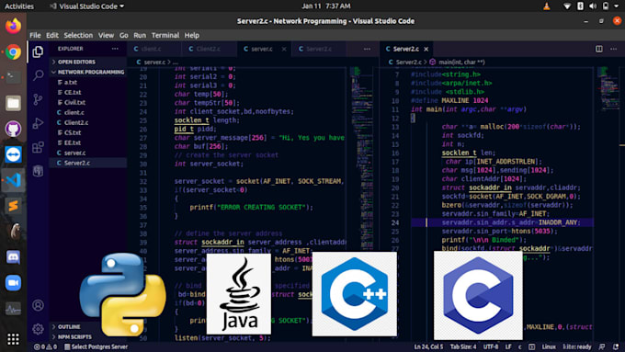Open the Source Control view icon
This screenshot has width=625, height=352.
[x=38, y=99]
